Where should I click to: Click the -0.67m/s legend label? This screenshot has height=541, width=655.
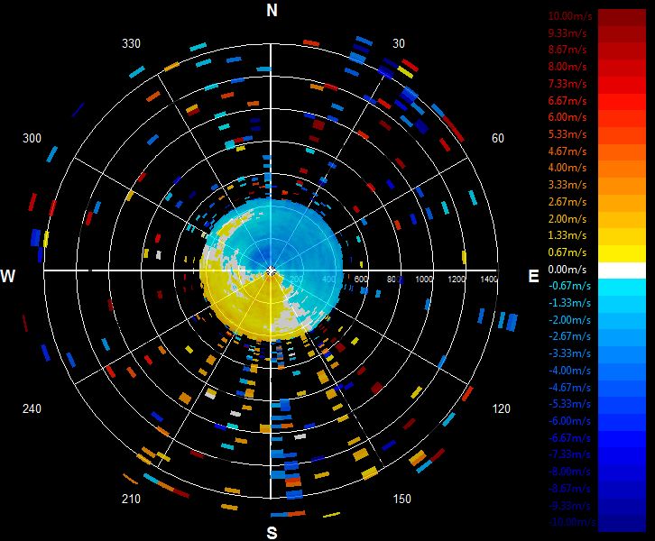569,286
